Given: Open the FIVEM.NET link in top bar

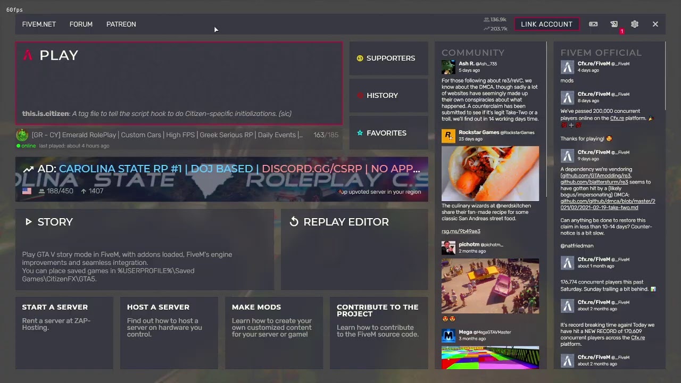Looking at the screenshot, I should point(39,24).
